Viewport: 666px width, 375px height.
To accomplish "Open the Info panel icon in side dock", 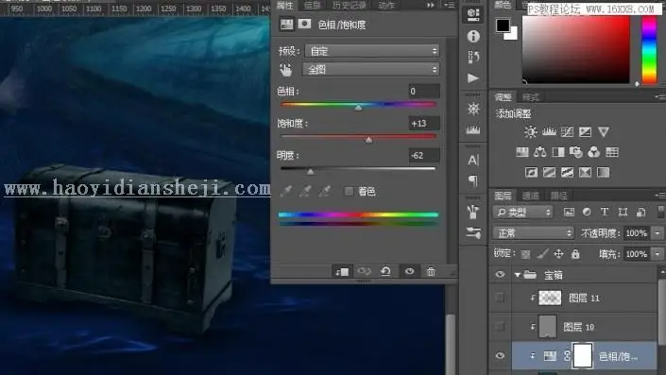I will coord(473,37).
